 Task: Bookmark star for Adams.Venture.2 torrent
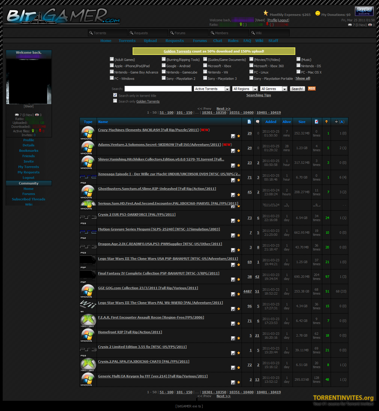pyautogui.click(x=239, y=151)
